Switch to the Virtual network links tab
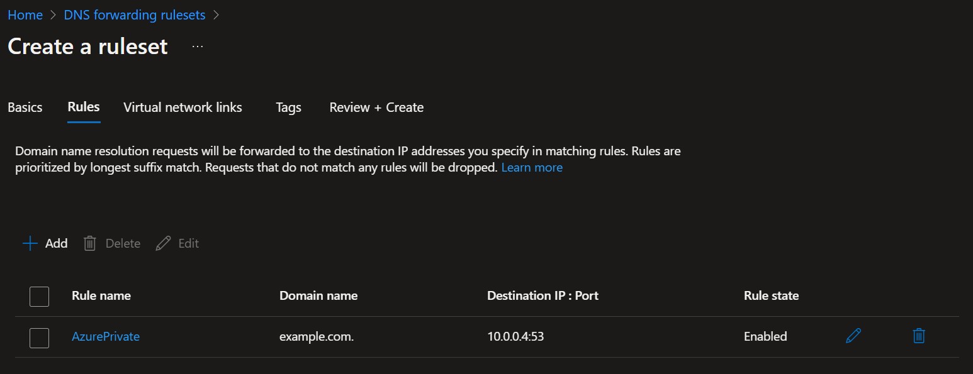The image size is (973, 374). (183, 107)
